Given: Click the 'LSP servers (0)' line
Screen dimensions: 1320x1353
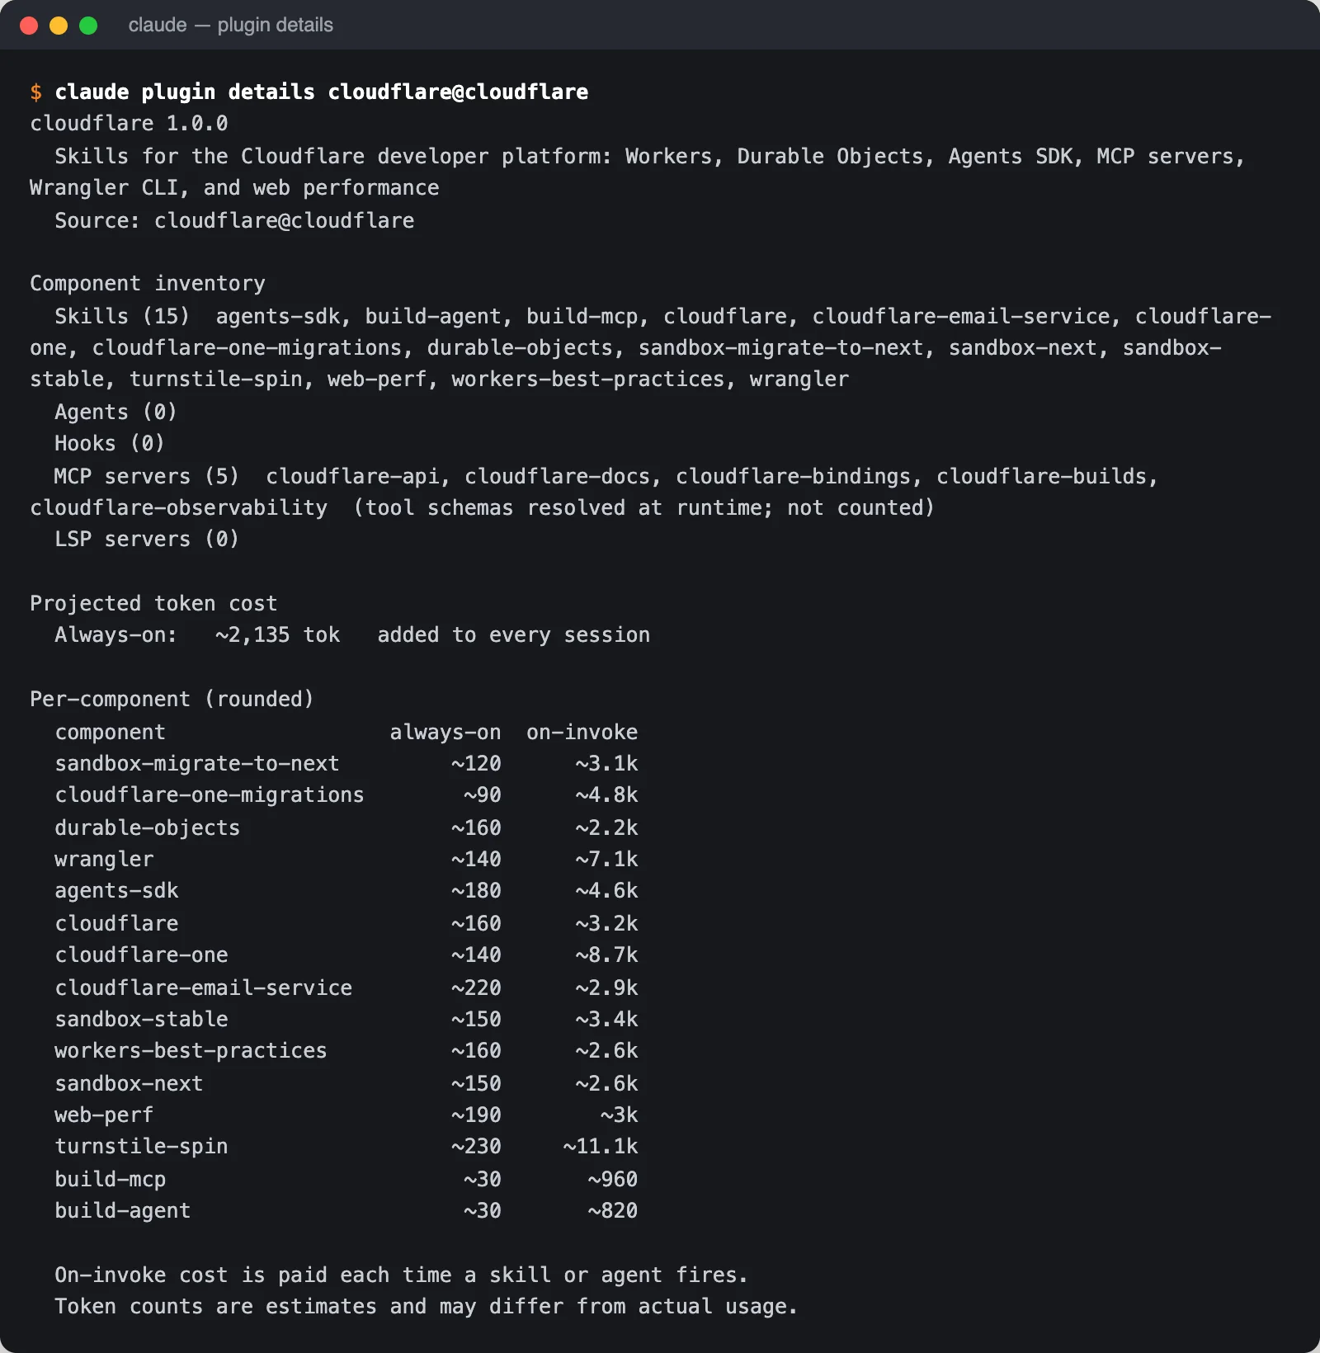Looking at the screenshot, I should [x=147, y=540].
